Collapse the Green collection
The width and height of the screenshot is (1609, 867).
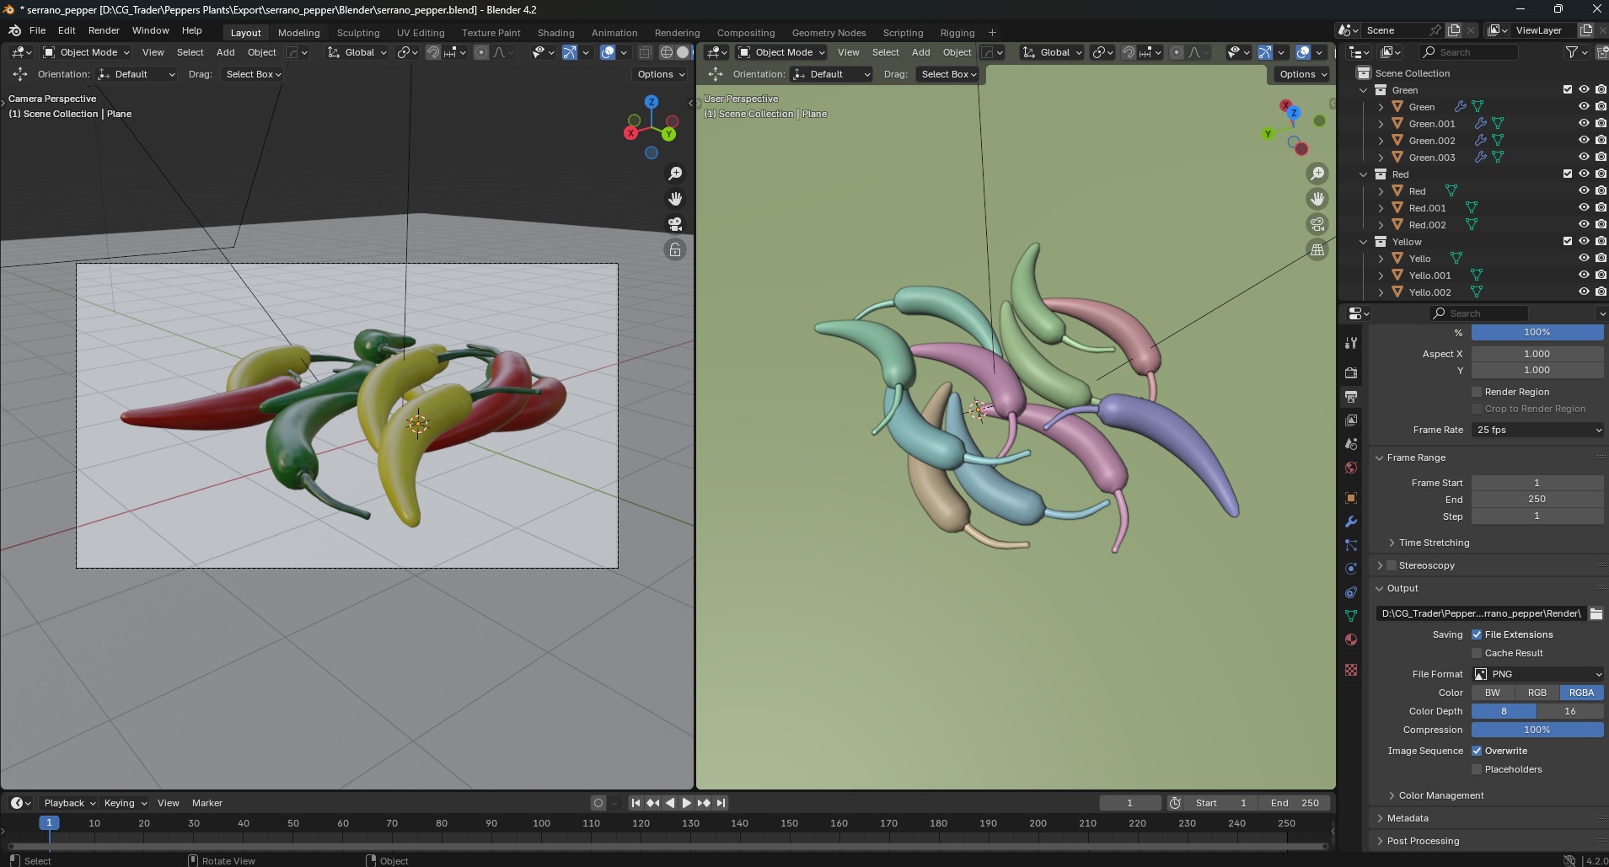[1364, 90]
